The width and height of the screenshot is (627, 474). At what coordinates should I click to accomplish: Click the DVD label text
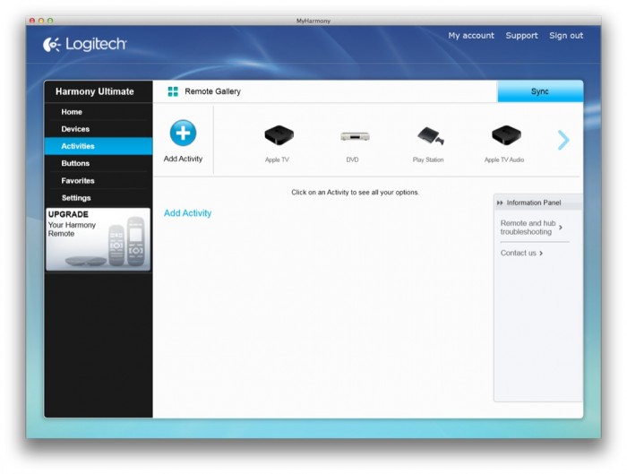click(x=352, y=159)
